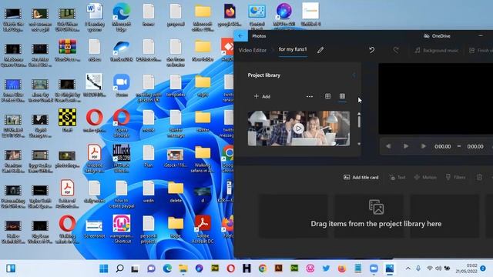493x277 pixels.
Task: Open the 'Walking safaris' desktop folder
Action: [x=203, y=159]
